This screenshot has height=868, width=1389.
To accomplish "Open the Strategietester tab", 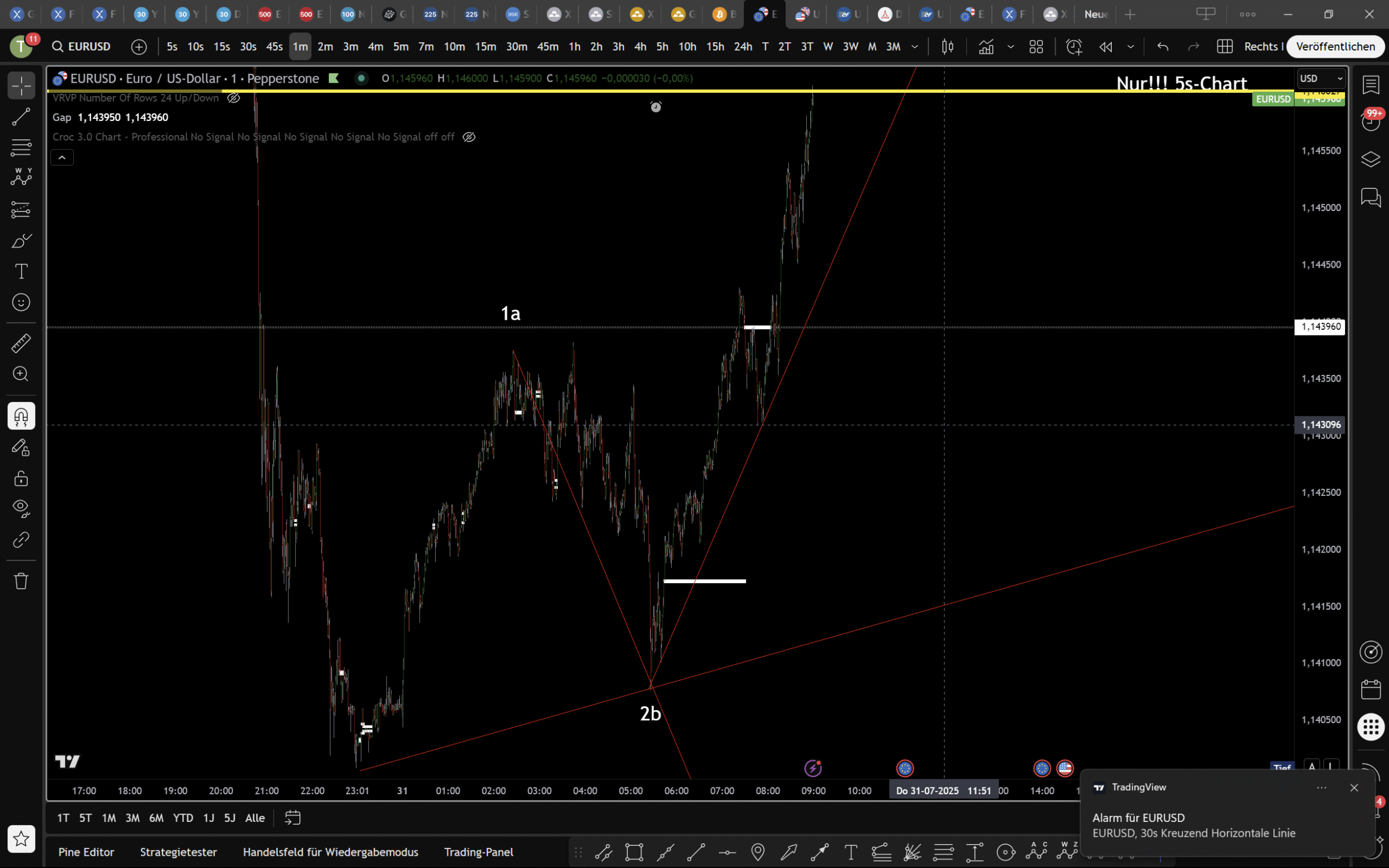I will 178,852.
